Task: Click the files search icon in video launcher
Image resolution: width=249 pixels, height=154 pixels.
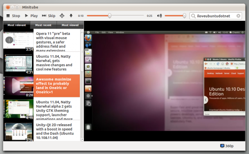Action: point(88,103)
